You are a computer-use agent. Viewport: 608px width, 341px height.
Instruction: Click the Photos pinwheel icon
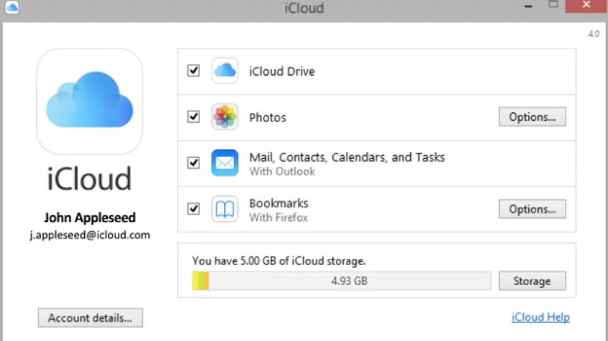click(x=225, y=117)
